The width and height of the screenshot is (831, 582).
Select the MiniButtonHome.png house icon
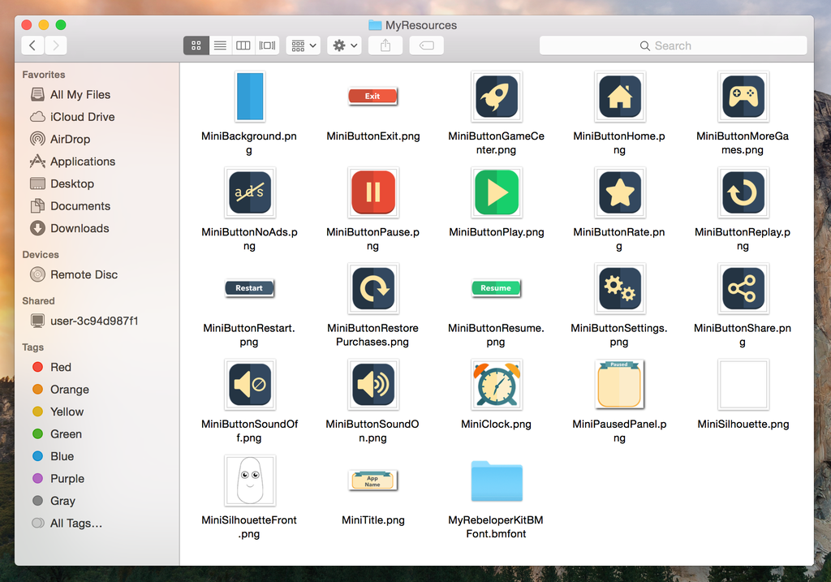(x=619, y=97)
